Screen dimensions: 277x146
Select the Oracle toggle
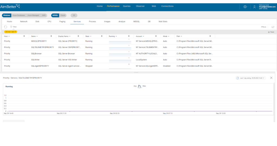click(x=63, y=15)
